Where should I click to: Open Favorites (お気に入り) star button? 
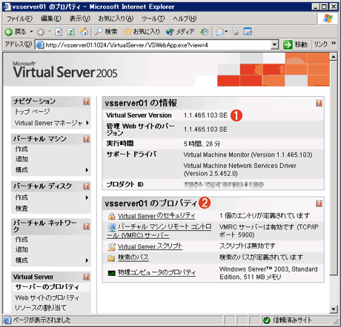[142, 32]
